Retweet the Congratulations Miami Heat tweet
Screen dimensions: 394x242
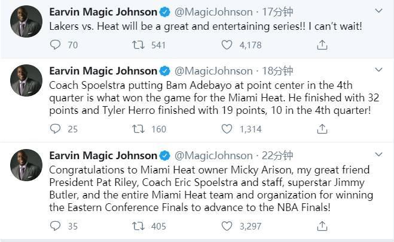[x=138, y=226]
